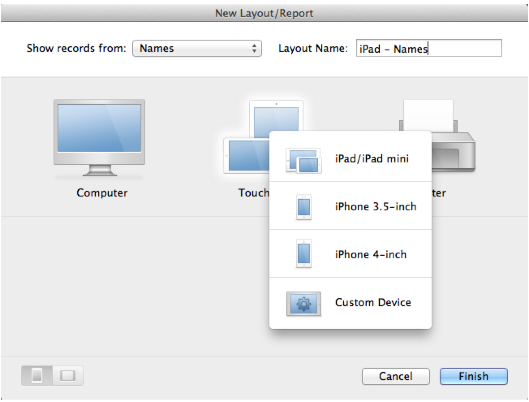Open the Show records from dropdown

[197, 48]
